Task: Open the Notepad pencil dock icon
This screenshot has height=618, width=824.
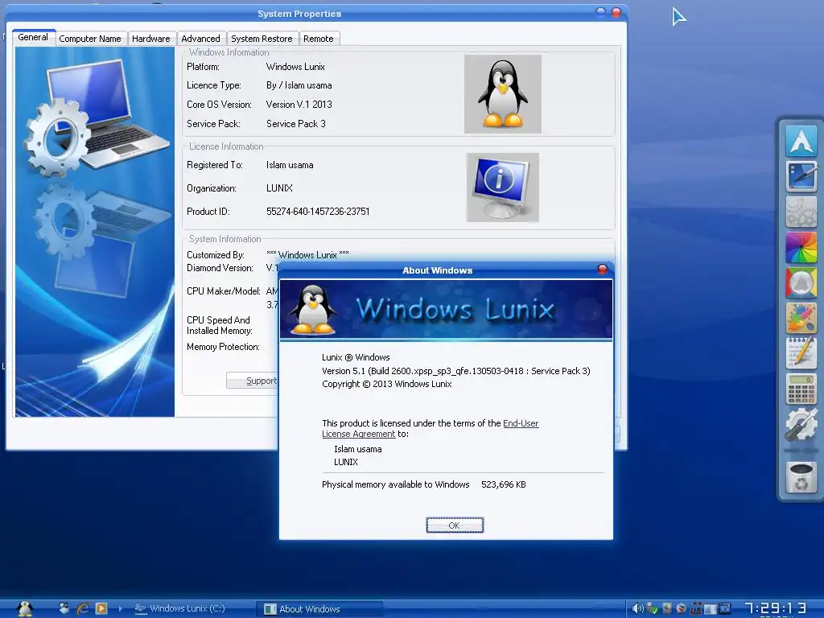Action: (801, 353)
